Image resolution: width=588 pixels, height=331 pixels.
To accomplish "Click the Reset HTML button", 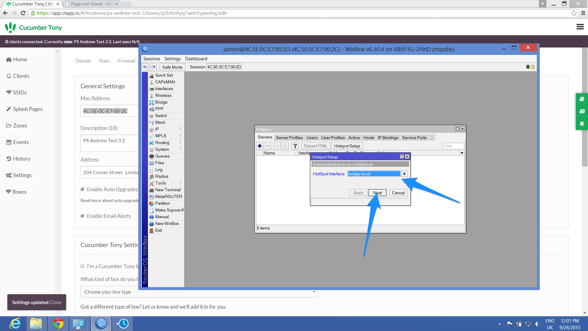I will [316, 146].
